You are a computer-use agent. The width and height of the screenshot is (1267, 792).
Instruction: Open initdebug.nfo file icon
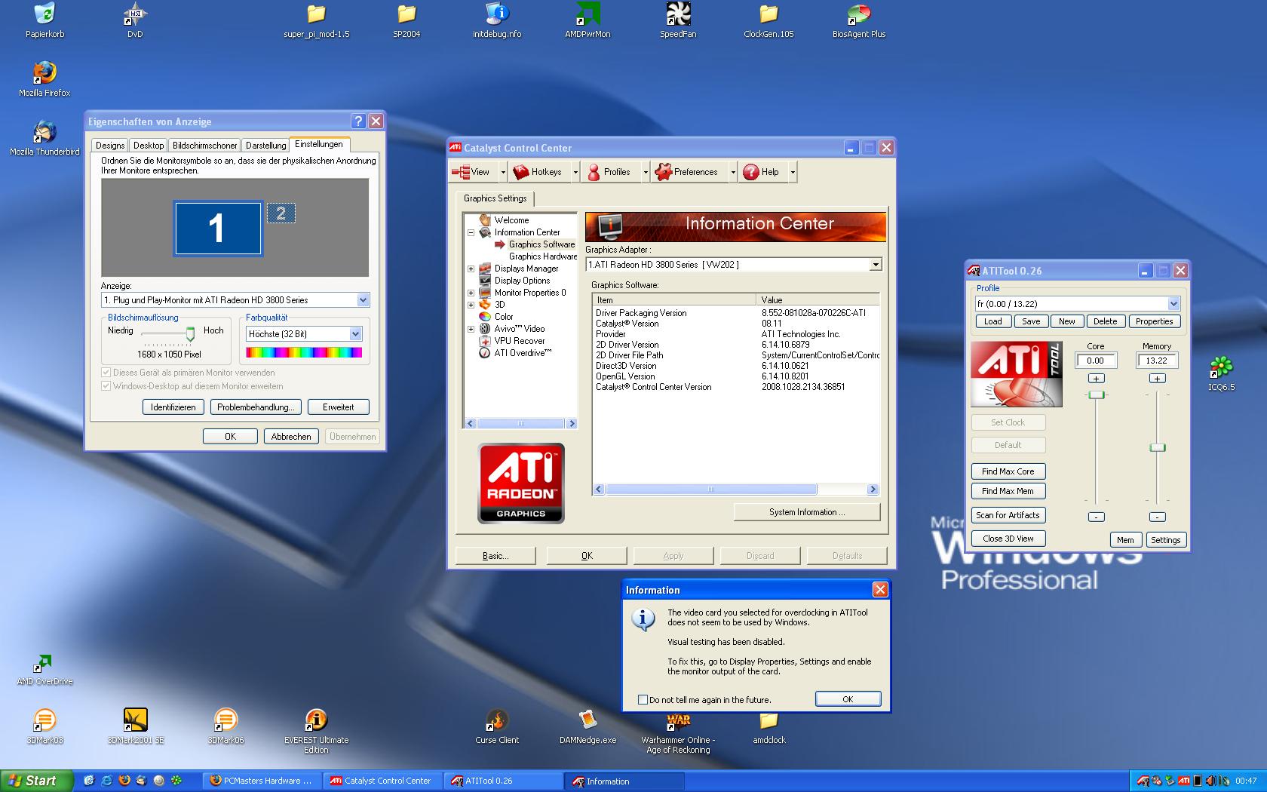coord(497,20)
